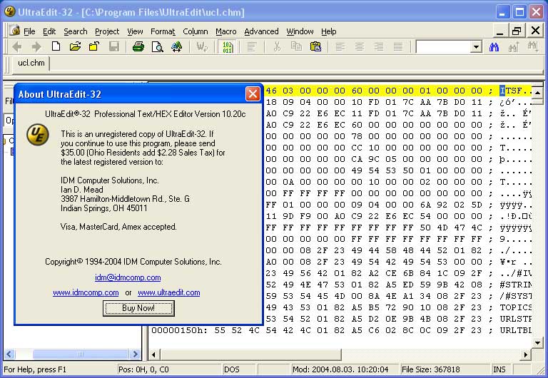
Task: Click hex editor horizontal scroll left arrow
Action: click(x=154, y=354)
